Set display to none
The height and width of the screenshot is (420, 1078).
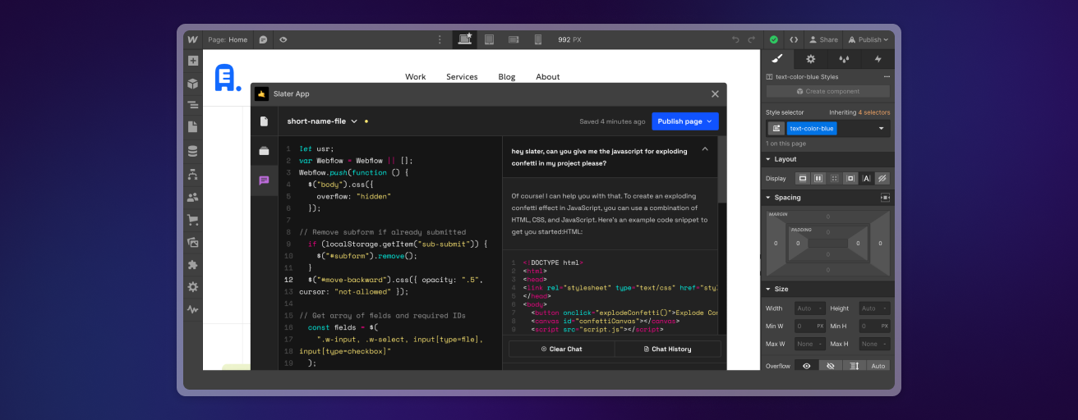[x=882, y=178]
